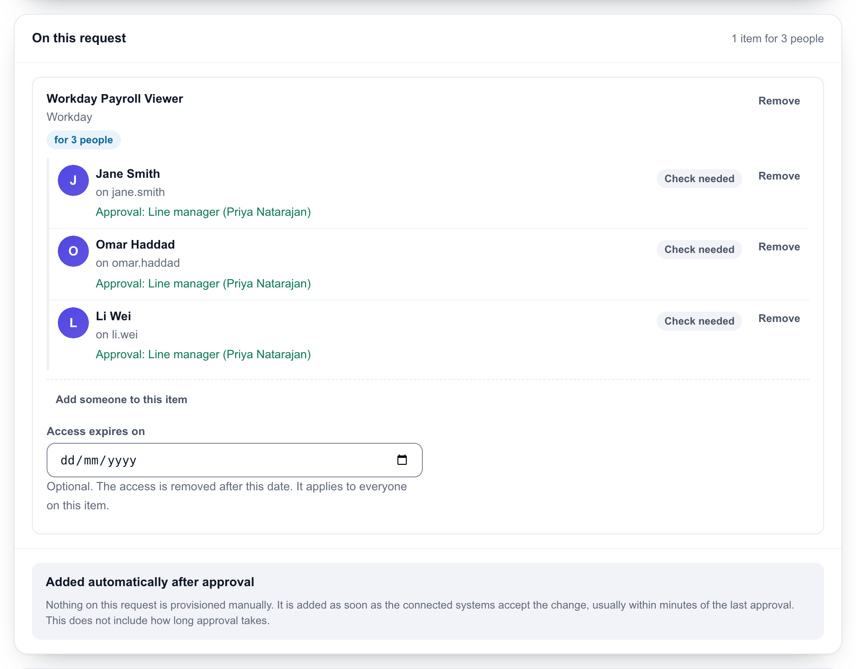Click Jane Smith's approval line manager text
856x669 pixels.
pyautogui.click(x=203, y=212)
